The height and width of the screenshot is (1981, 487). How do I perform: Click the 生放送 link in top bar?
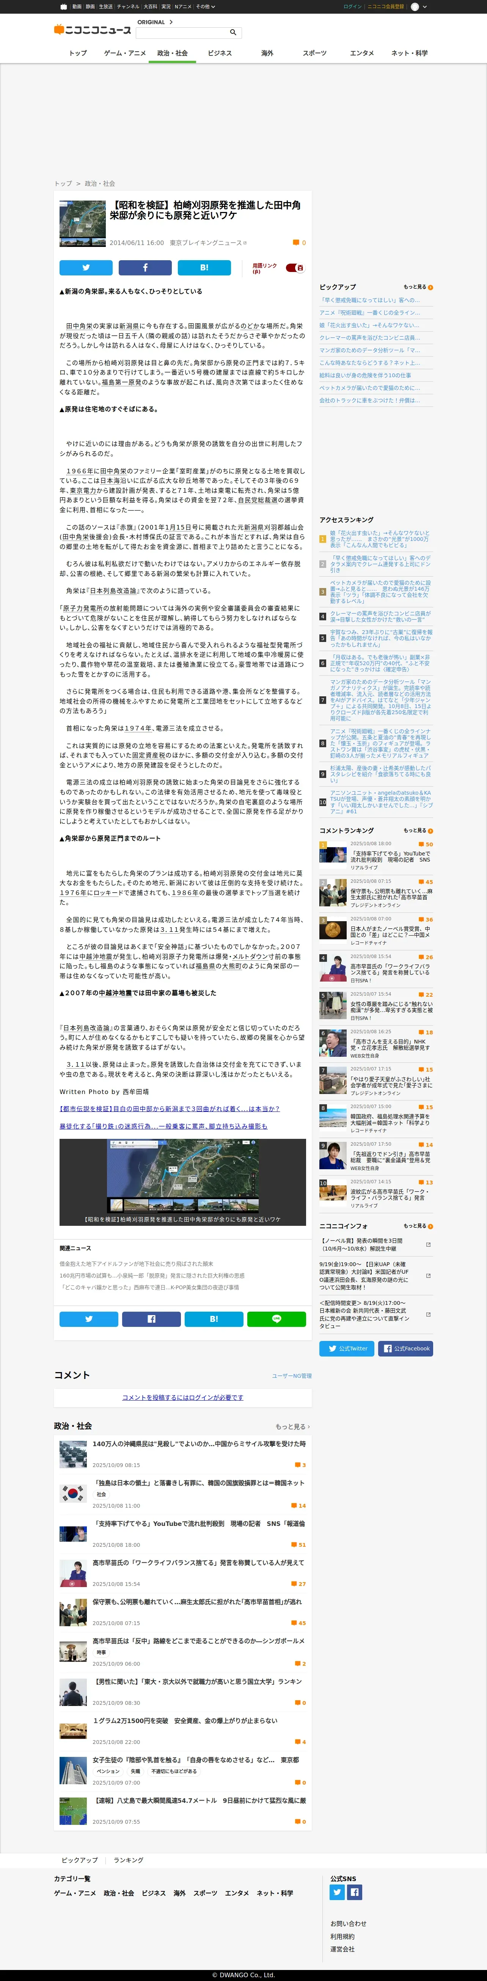(x=105, y=6)
